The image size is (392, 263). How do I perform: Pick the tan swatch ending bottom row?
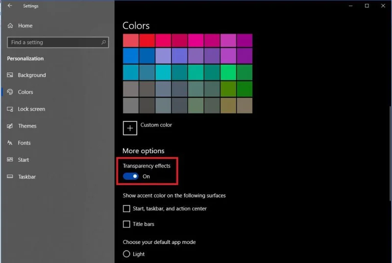245,105
